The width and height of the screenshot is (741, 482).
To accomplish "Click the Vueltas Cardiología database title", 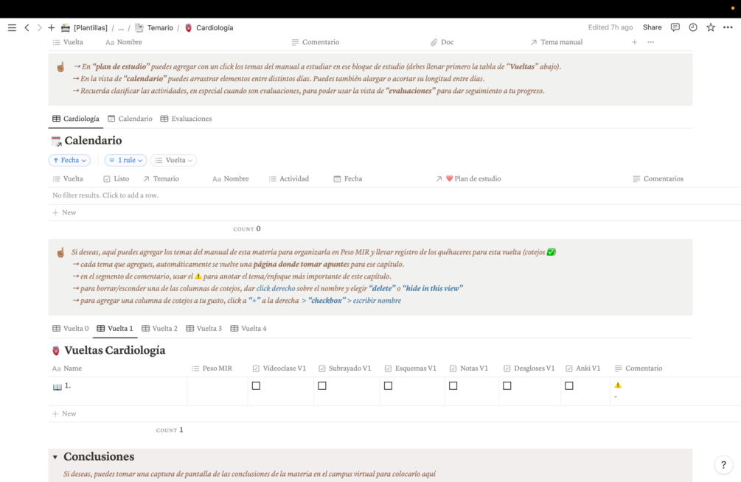I will tap(115, 350).
